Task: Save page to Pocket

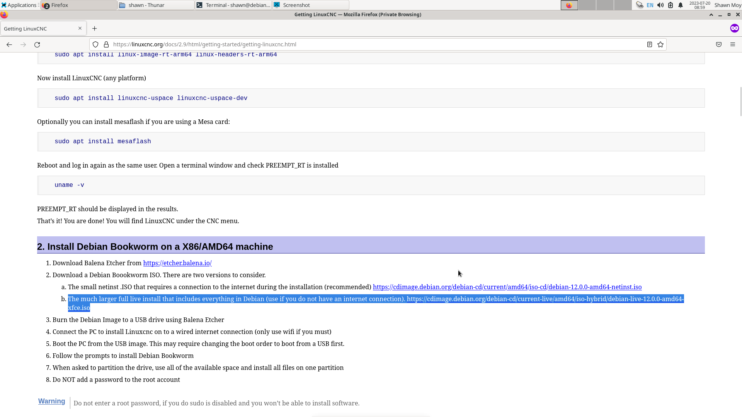Action: point(719,44)
